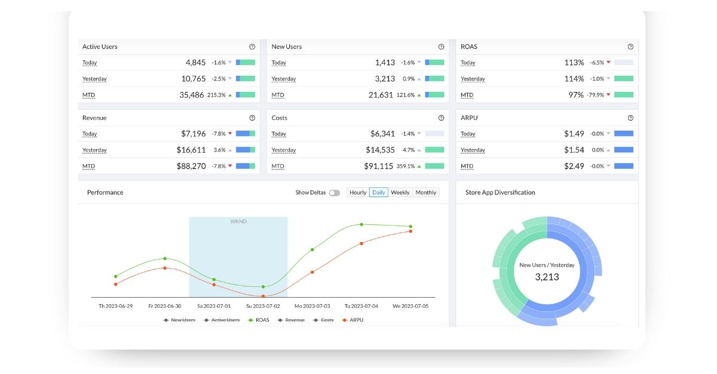Click the Revenue card question mark icon

pyautogui.click(x=252, y=118)
